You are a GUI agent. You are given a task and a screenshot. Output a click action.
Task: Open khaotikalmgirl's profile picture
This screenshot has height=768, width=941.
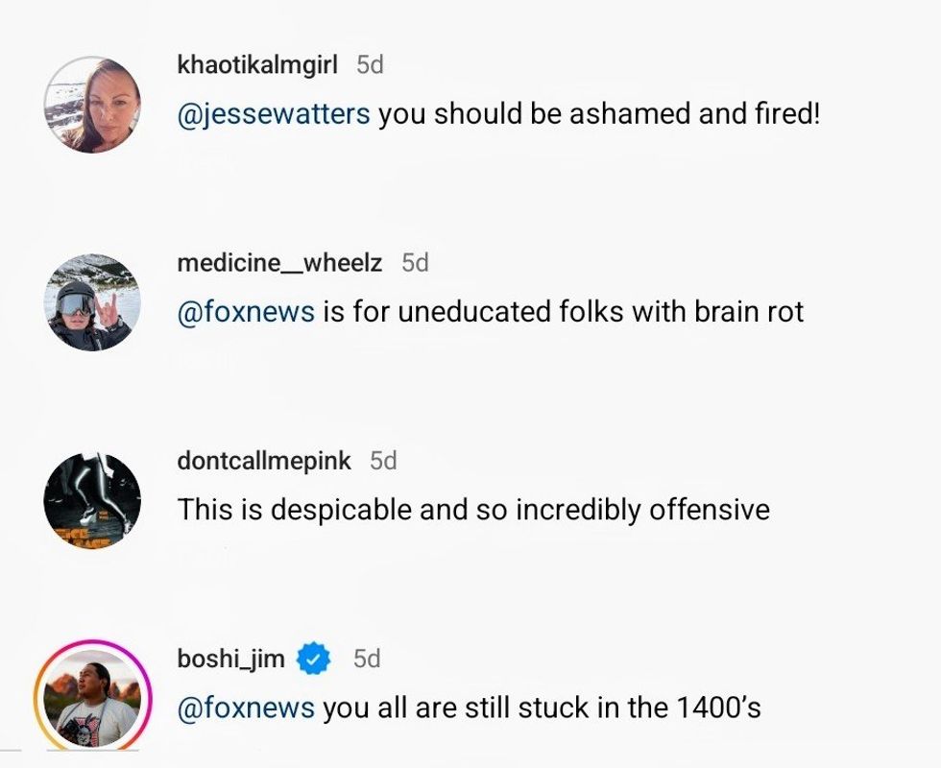point(92,105)
